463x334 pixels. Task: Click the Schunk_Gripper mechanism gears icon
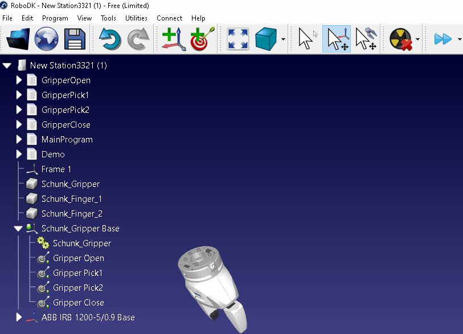tap(43, 243)
